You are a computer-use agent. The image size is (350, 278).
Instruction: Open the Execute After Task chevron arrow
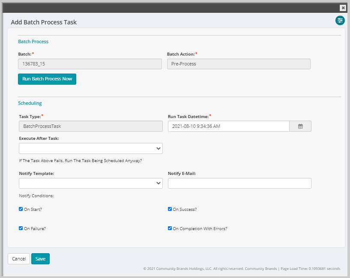(x=158, y=148)
